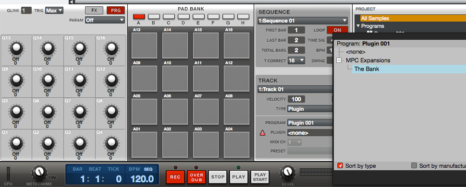Tap pad A02
The height and width of the screenshot is (187, 466).
pos(175,144)
